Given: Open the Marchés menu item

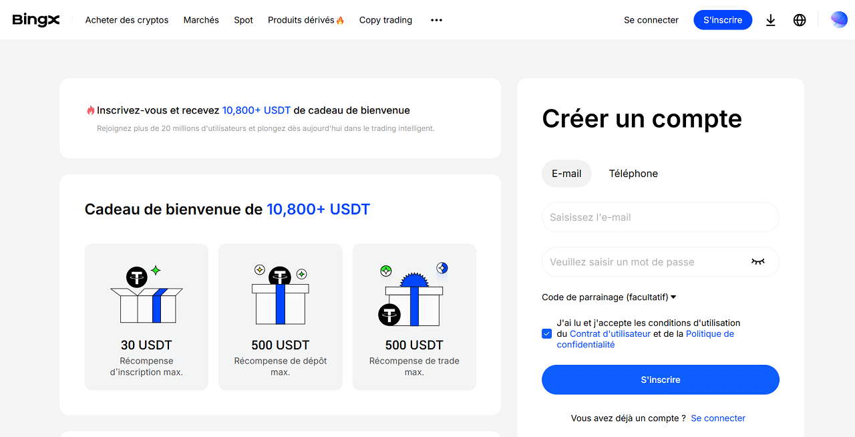Looking at the screenshot, I should point(201,20).
